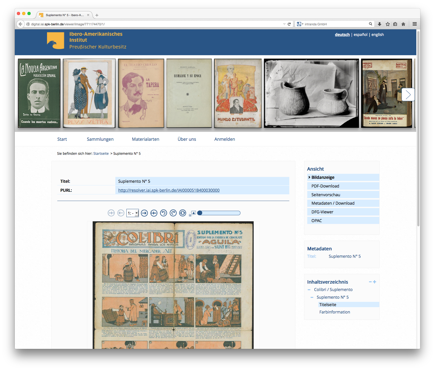This screenshot has height=370, width=435.
Task: Expand all table of contents entries
Action: [x=375, y=282]
